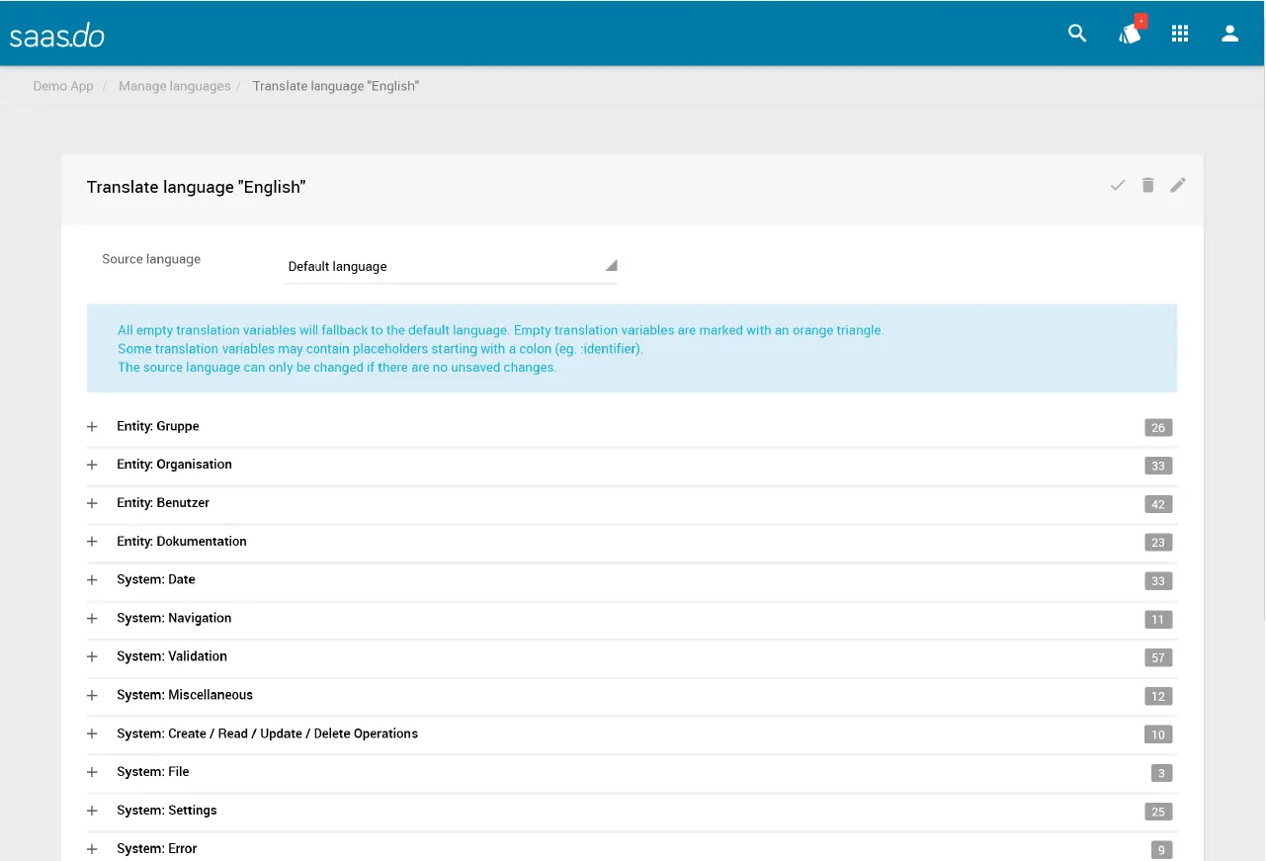Go to Demo App breadcrumb
Image resolution: width=1266 pixels, height=861 pixels.
pyautogui.click(x=63, y=86)
